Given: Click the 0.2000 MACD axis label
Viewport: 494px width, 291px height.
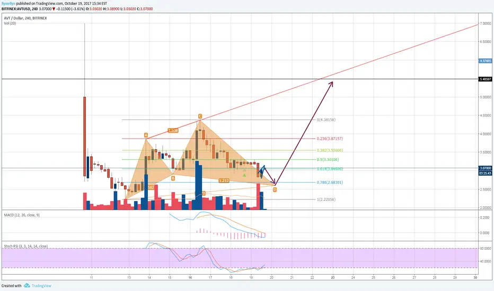Looking at the screenshot, I should click(x=485, y=217).
